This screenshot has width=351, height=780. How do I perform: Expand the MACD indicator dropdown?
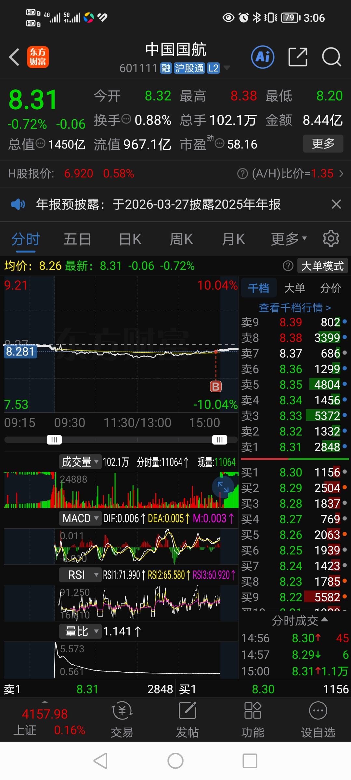80,518
